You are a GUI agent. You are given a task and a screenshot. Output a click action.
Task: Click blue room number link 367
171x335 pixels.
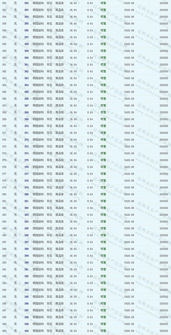coord(27,106)
